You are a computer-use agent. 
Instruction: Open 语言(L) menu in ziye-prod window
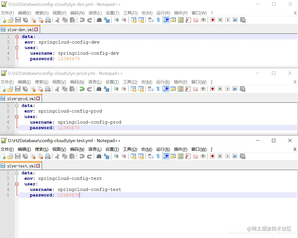pos(95,82)
